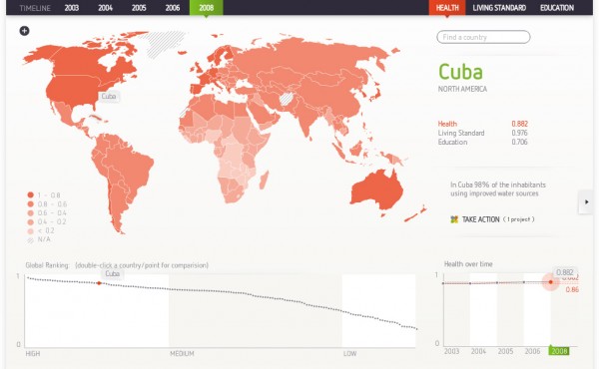Click the N/A hatched legend swatch

(x=31, y=239)
